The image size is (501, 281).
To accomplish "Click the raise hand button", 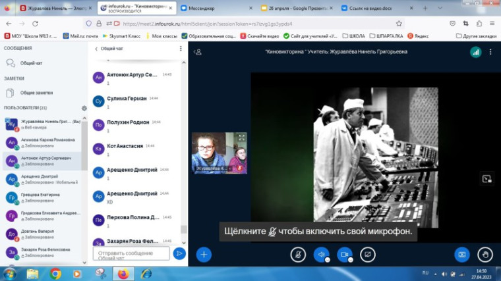I will pos(485,255).
